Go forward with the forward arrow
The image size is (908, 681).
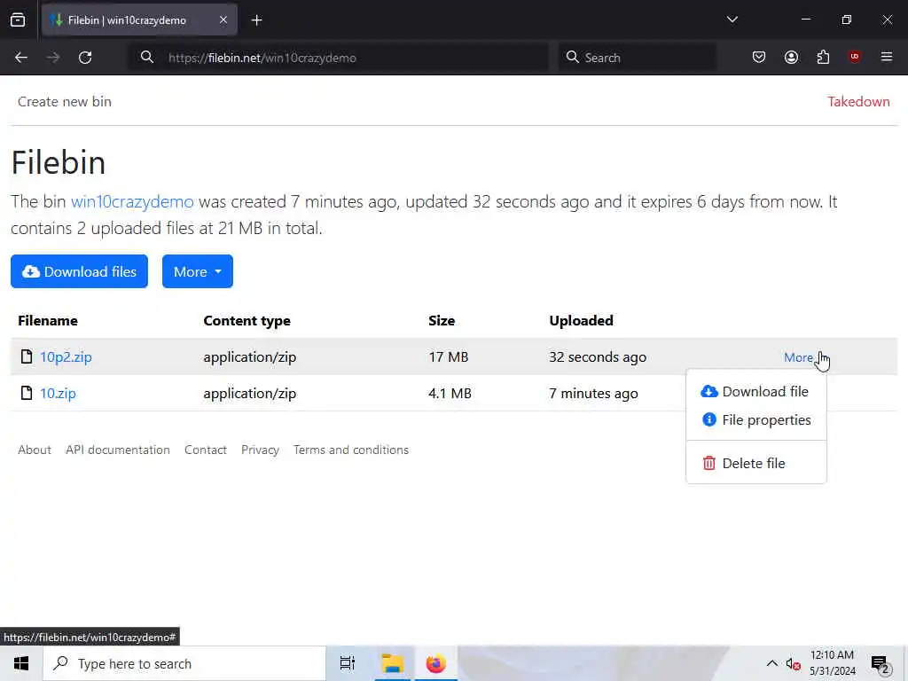pyautogui.click(x=53, y=58)
